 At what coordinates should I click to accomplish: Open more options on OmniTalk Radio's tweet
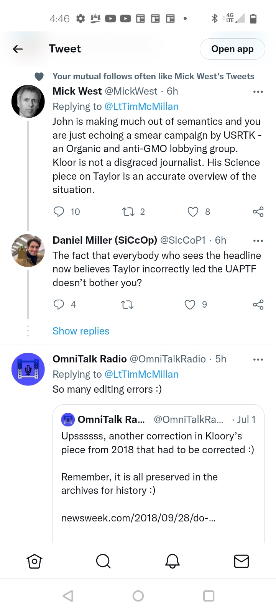(x=258, y=359)
